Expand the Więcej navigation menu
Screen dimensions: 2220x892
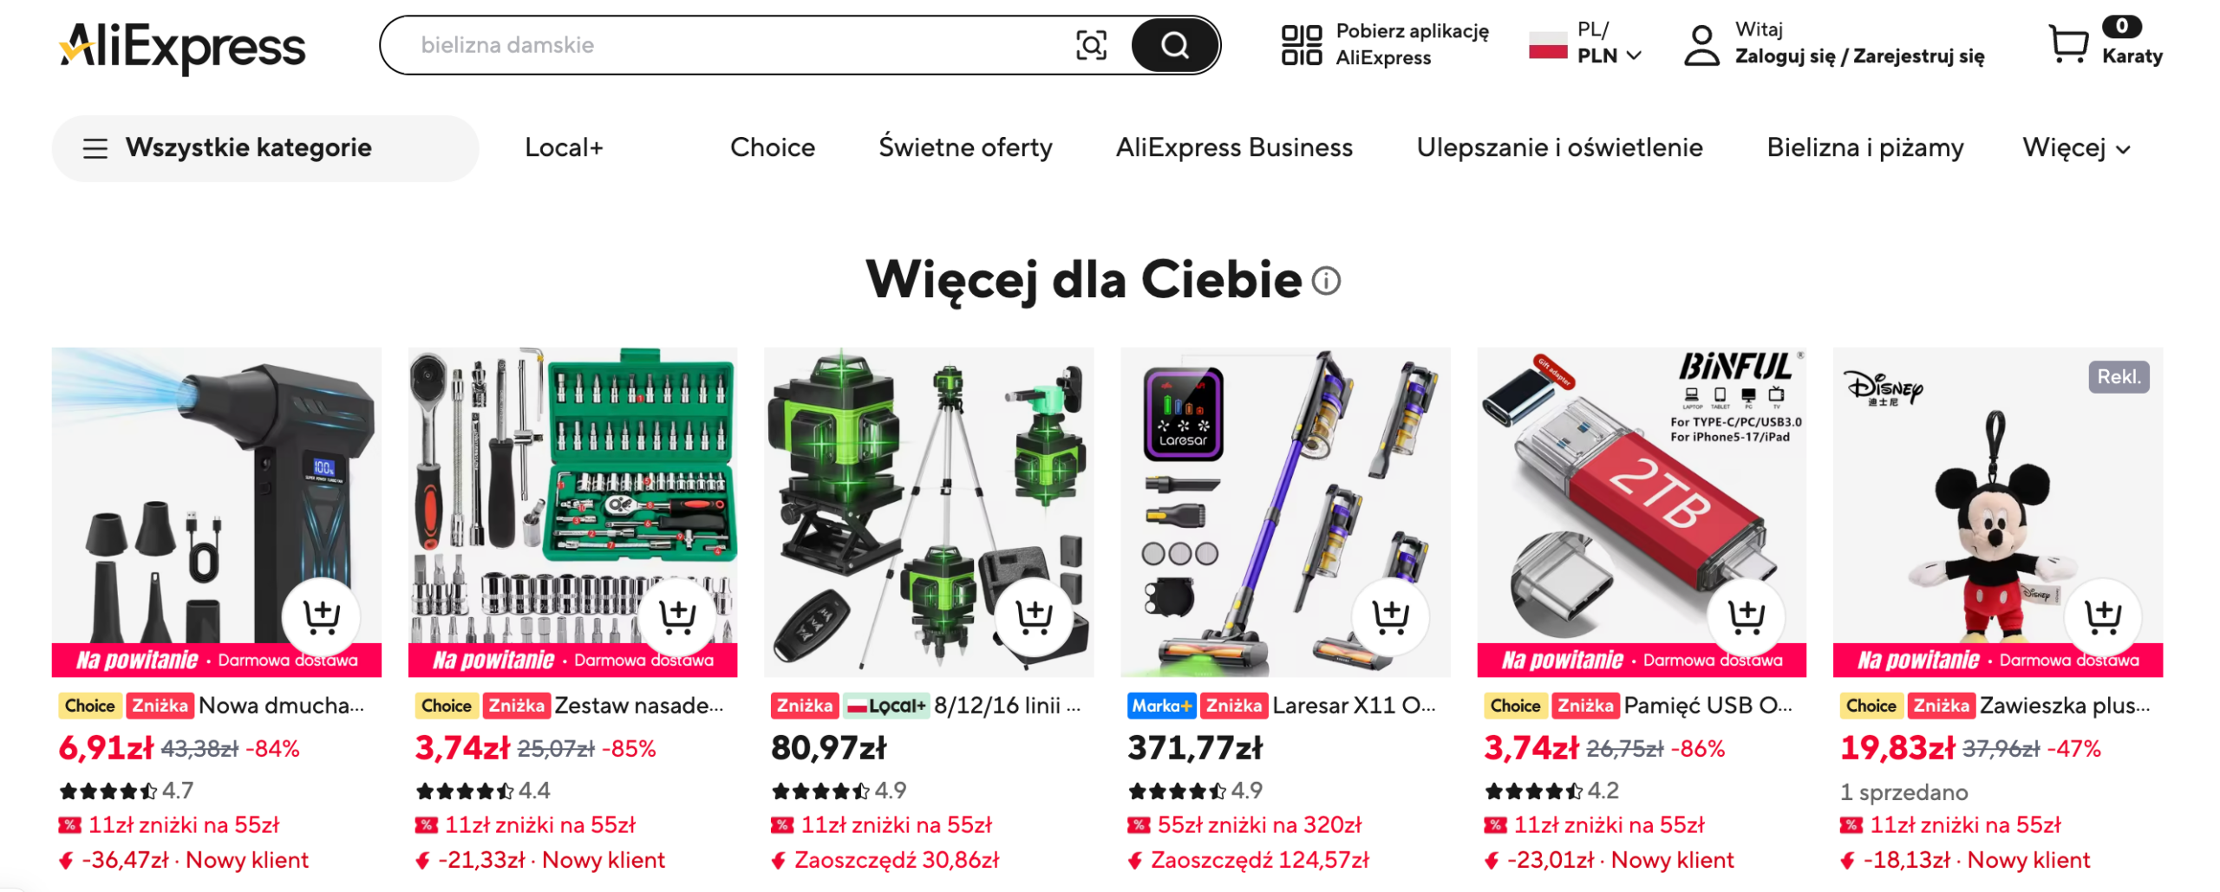pyautogui.click(x=2075, y=148)
